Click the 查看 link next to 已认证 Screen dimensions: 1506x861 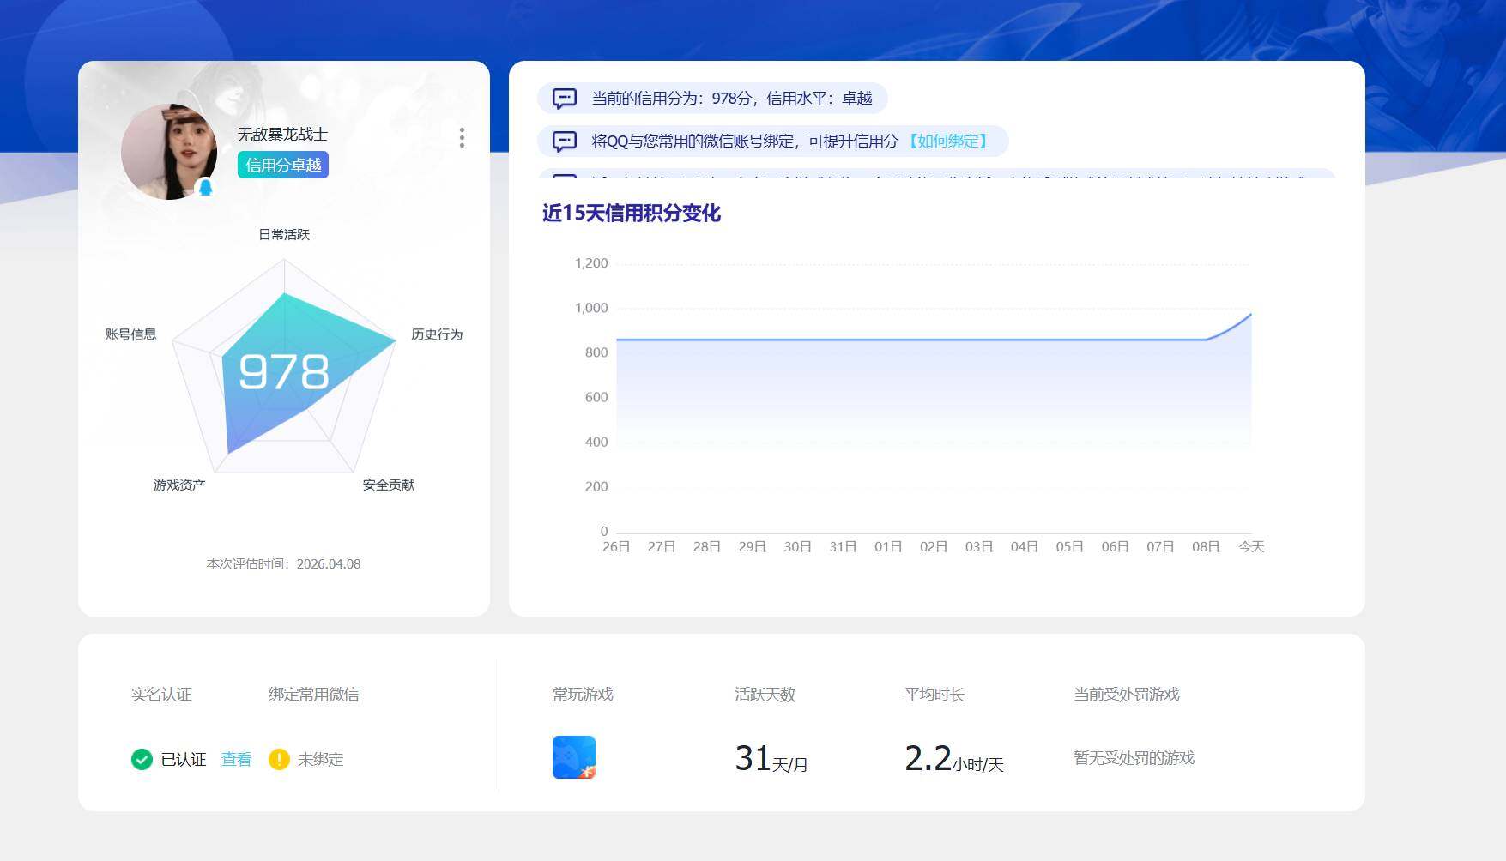click(236, 759)
